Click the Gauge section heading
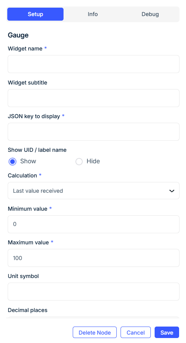Screen dimensions: 186x343 18,35
